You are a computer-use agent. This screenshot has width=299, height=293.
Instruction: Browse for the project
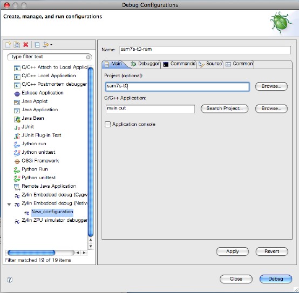pyautogui.click(x=271, y=86)
